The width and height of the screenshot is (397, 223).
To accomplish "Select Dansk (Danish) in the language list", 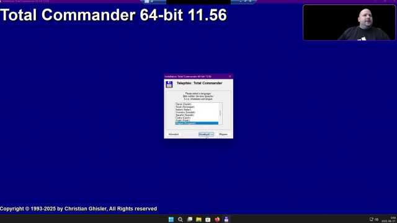I will pyautogui.click(x=197, y=104).
